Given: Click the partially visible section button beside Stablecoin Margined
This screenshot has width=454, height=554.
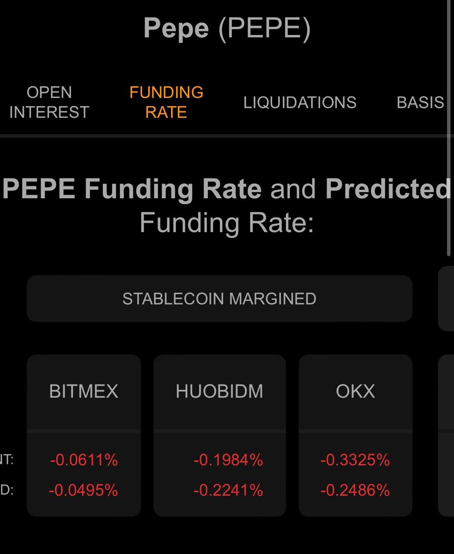Looking at the screenshot, I should (x=446, y=299).
